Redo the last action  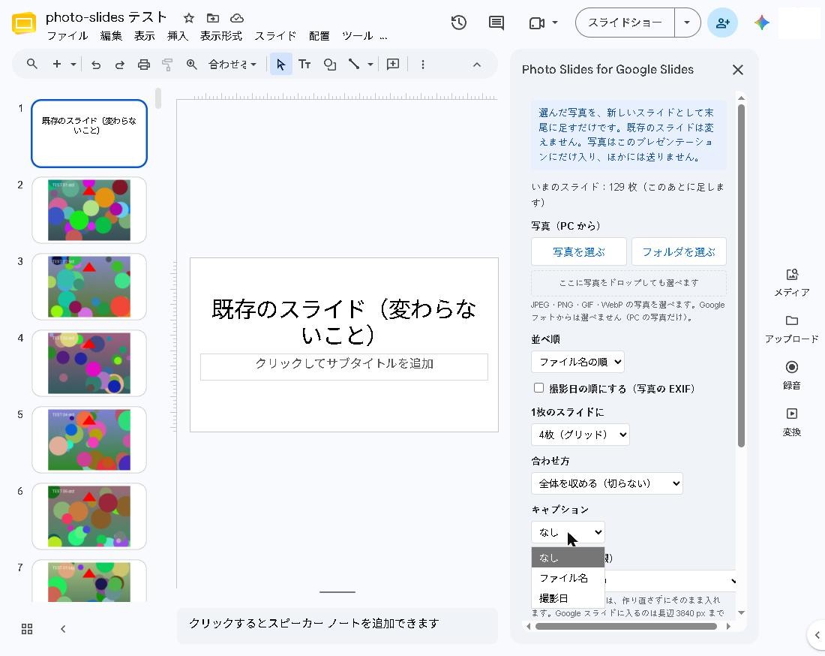119,65
